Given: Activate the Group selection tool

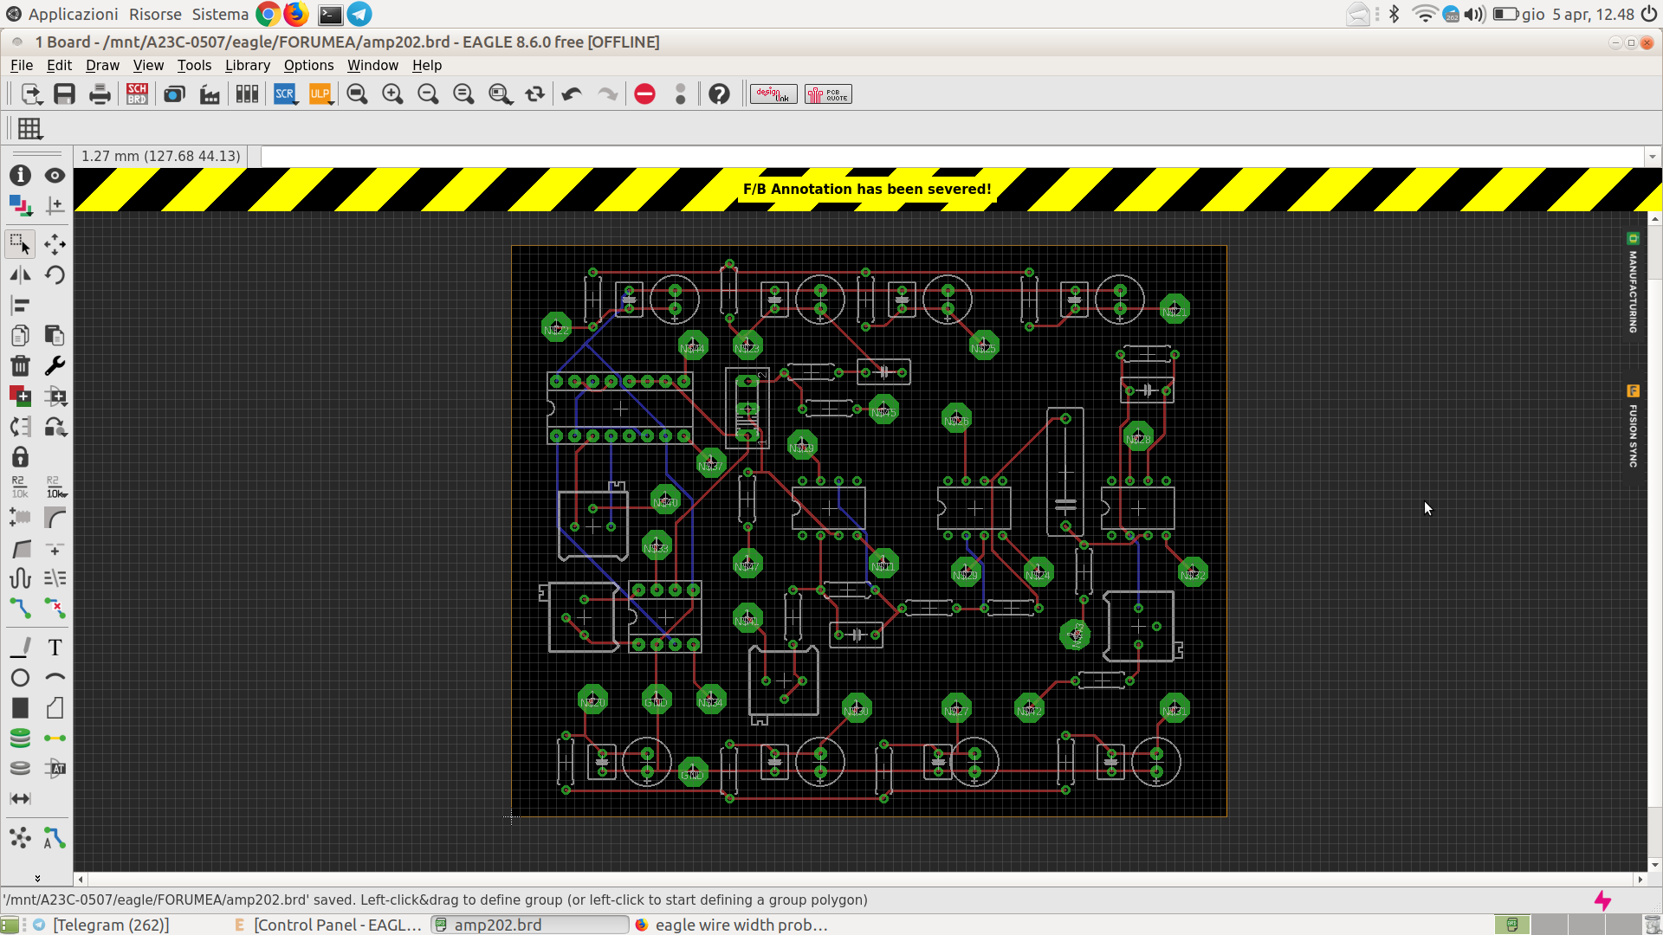Looking at the screenshot, I should [20, 245].
